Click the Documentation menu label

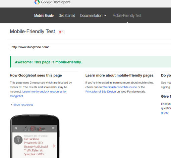tap(91, 15)
